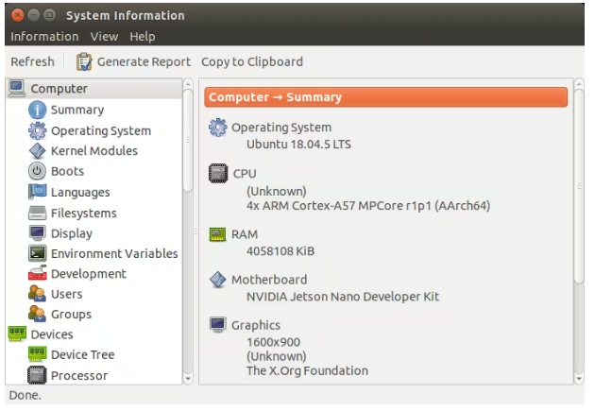Open the Information menu
595x411 pixels.
(44, 37)
